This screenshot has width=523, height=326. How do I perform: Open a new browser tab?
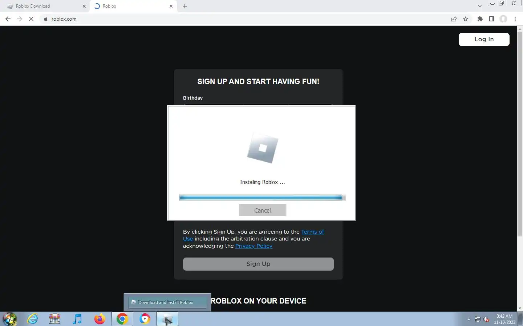tap(185, 6)
